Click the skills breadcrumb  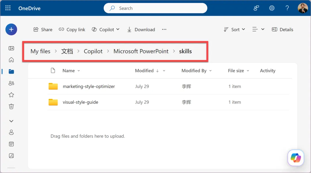tap(185, 51)
